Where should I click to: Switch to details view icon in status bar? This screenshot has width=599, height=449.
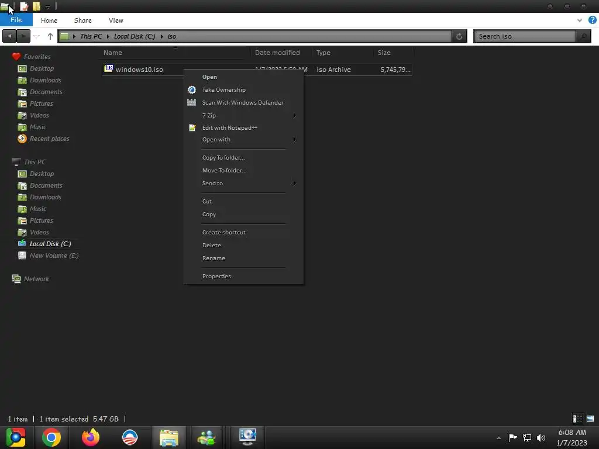tap(577, 419)
